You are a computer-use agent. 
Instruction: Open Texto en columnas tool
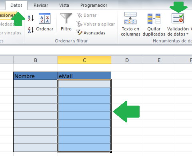coord(130,24)
